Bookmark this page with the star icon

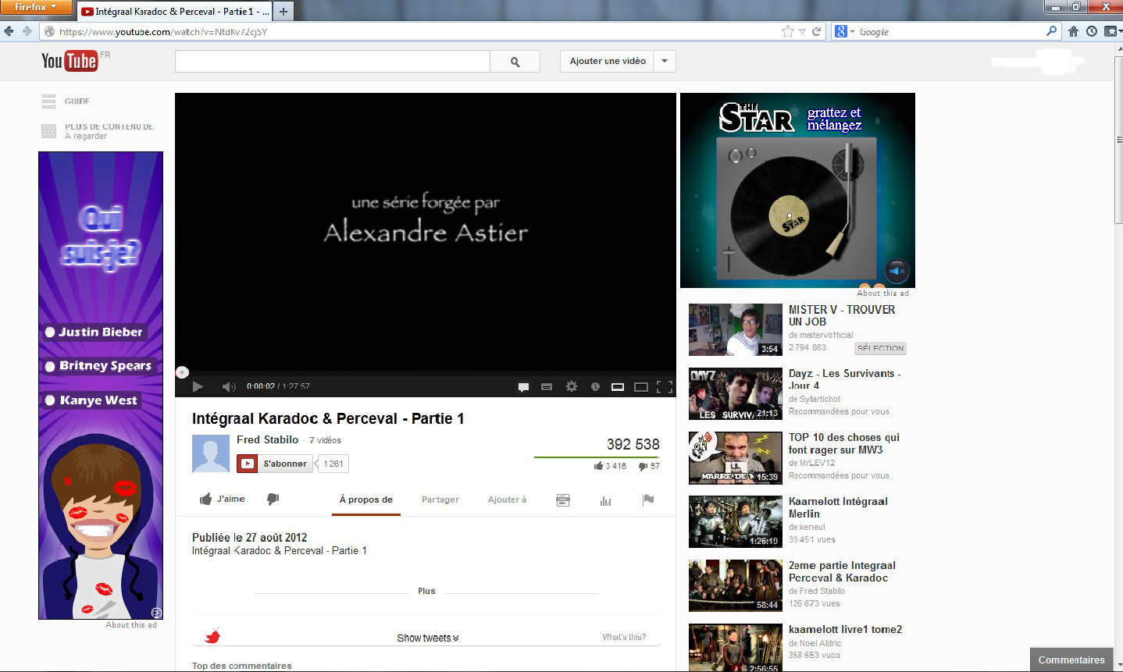(x=788, y=31)
